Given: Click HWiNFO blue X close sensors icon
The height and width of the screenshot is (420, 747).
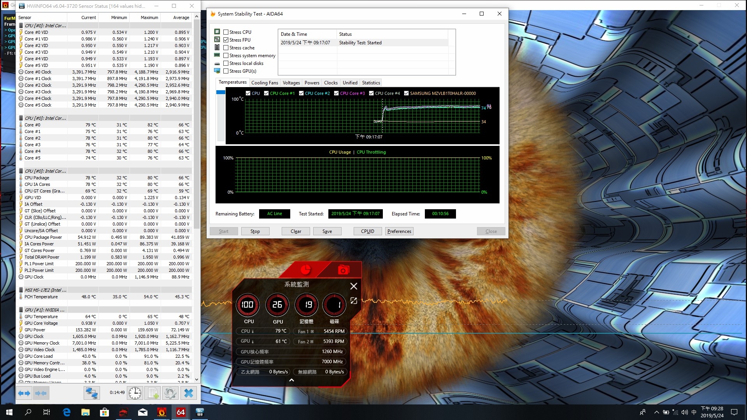Looking at the screenshot, I should click(x=188, y=393).
